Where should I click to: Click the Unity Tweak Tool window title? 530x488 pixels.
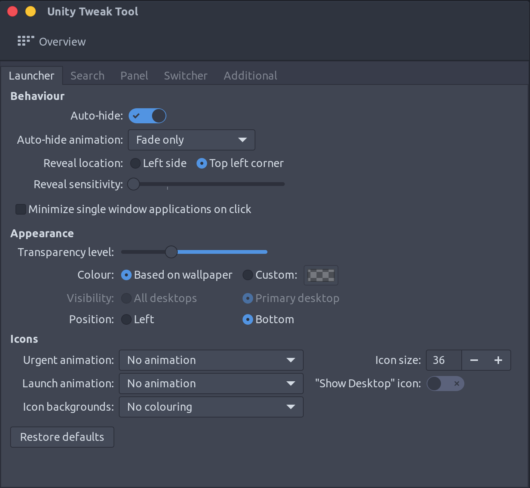(x=93, y=12)
